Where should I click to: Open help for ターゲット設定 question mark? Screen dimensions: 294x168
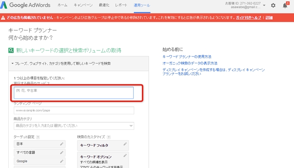(38, 137)
